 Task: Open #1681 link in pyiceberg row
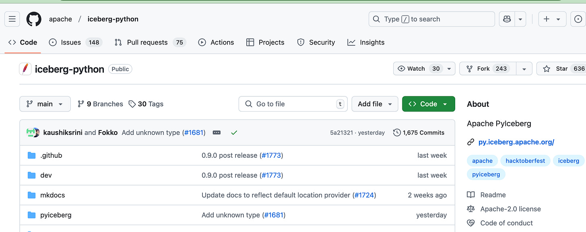point(274,215)
